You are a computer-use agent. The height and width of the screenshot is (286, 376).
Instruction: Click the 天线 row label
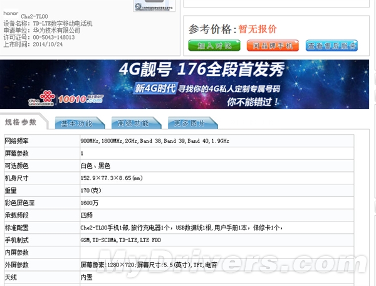click(11, 277)
